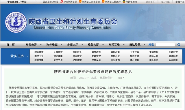This screenshot has height=110, width=185.
Task: Open the 老干工作 category
Action: pos(58,60)
